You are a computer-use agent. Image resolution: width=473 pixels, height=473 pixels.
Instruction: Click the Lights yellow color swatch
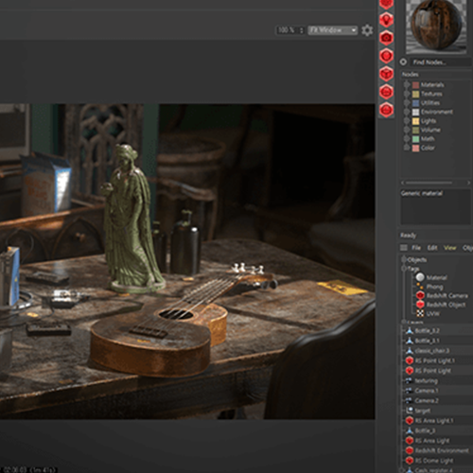click(x=416, y=121)
